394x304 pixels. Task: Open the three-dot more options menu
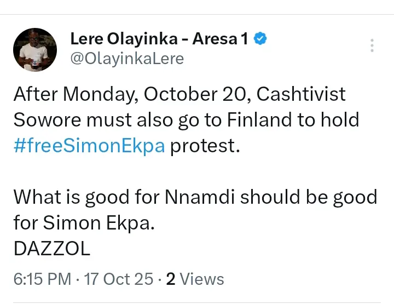point(372,45)
